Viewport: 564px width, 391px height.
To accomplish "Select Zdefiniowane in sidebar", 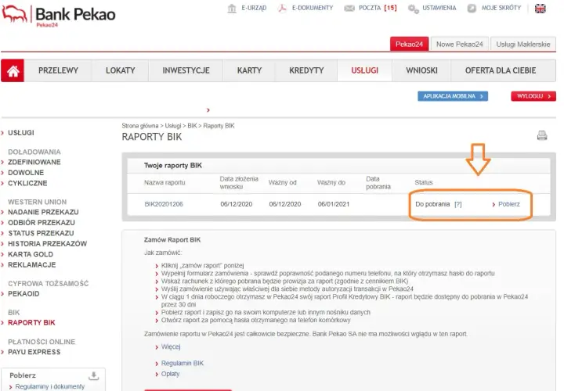I will click(34, 163).
